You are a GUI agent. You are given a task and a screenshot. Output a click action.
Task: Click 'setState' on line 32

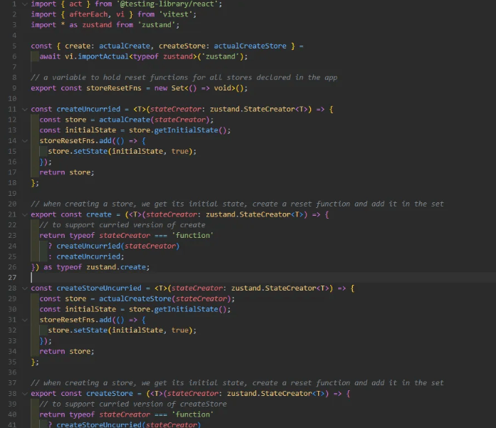click(90, 330)
